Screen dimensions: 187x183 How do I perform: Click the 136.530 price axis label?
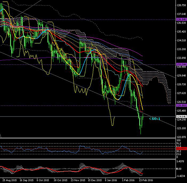coord(181,23)
